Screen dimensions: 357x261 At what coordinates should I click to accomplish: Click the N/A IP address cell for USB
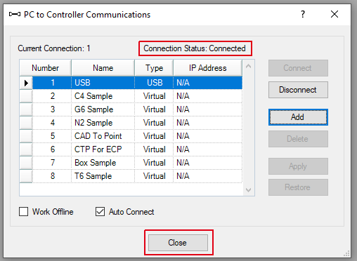(208, 83)
